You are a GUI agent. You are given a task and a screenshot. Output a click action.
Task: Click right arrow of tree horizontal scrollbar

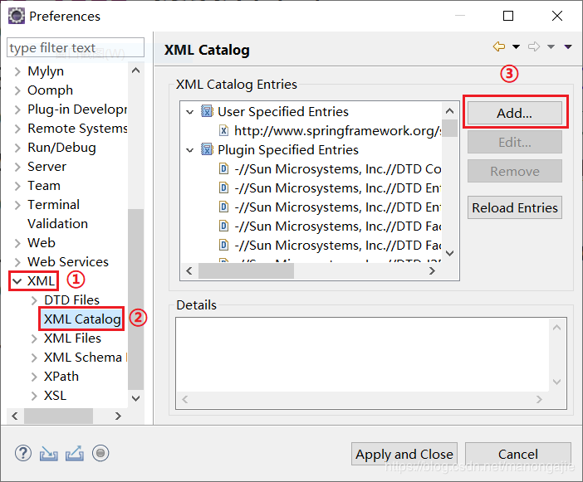click(x=118, y=416)
